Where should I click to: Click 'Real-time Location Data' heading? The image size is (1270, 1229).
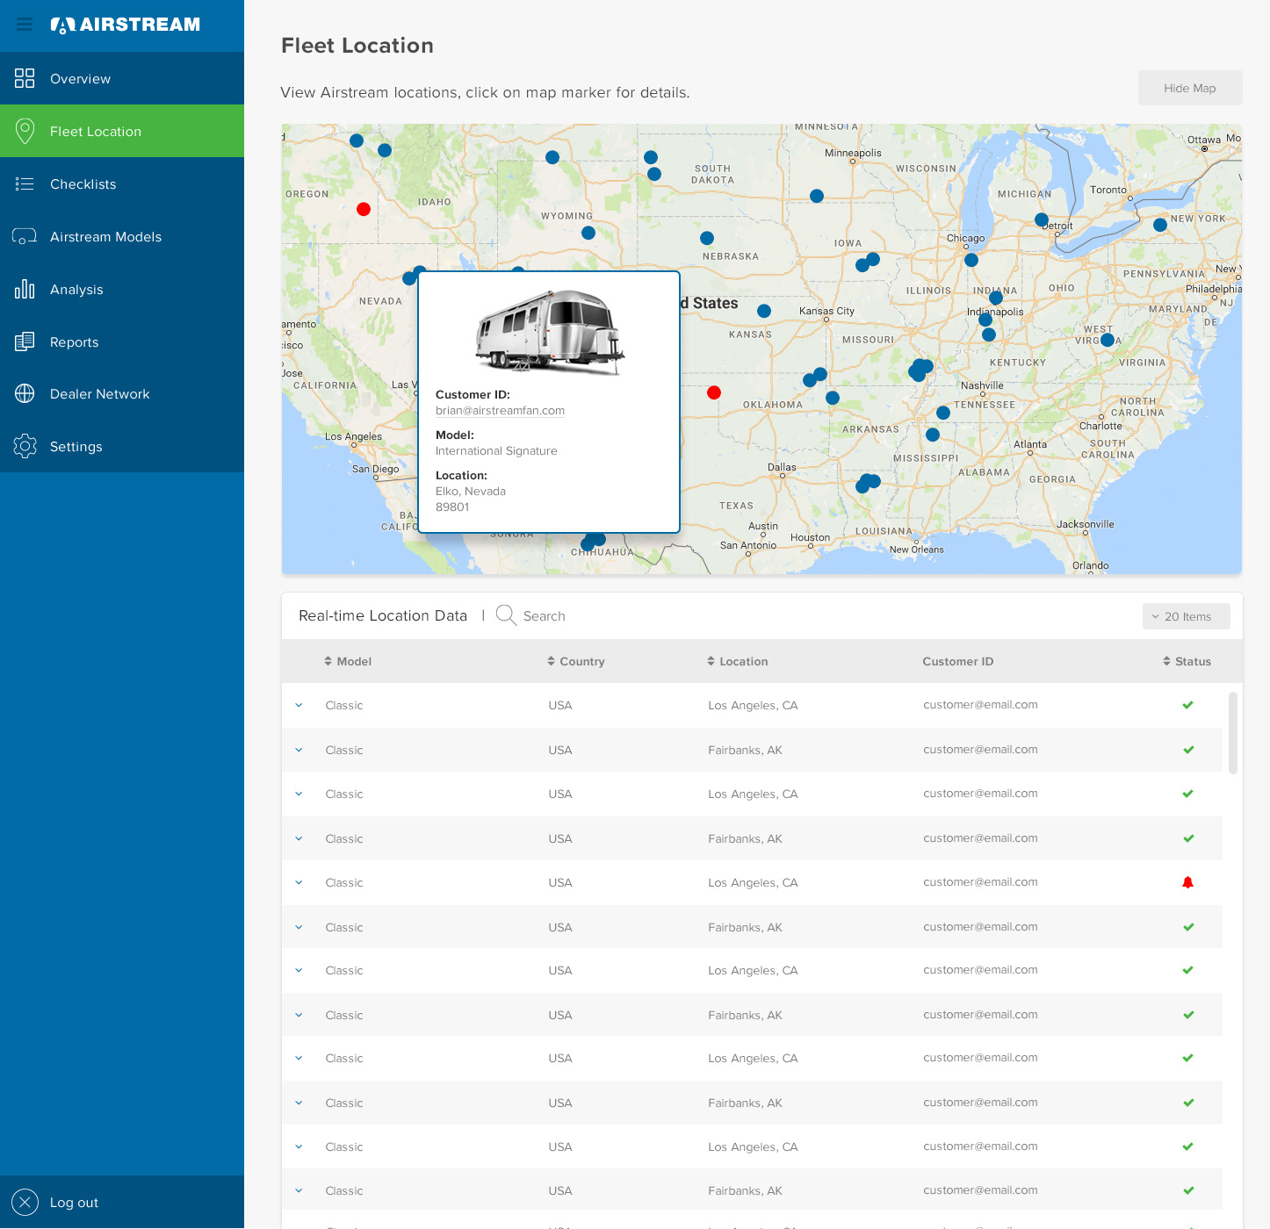pyautogui.click(x=383, y=615)
